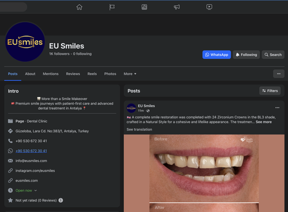Open the Reviews tab
The image size is (288, 212).
point(73,74)
